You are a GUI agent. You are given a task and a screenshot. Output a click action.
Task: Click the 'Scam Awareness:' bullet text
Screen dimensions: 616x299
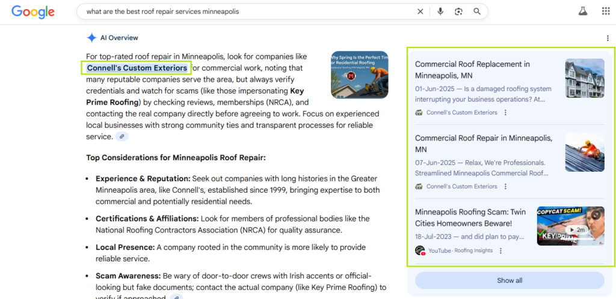point(128,276)
